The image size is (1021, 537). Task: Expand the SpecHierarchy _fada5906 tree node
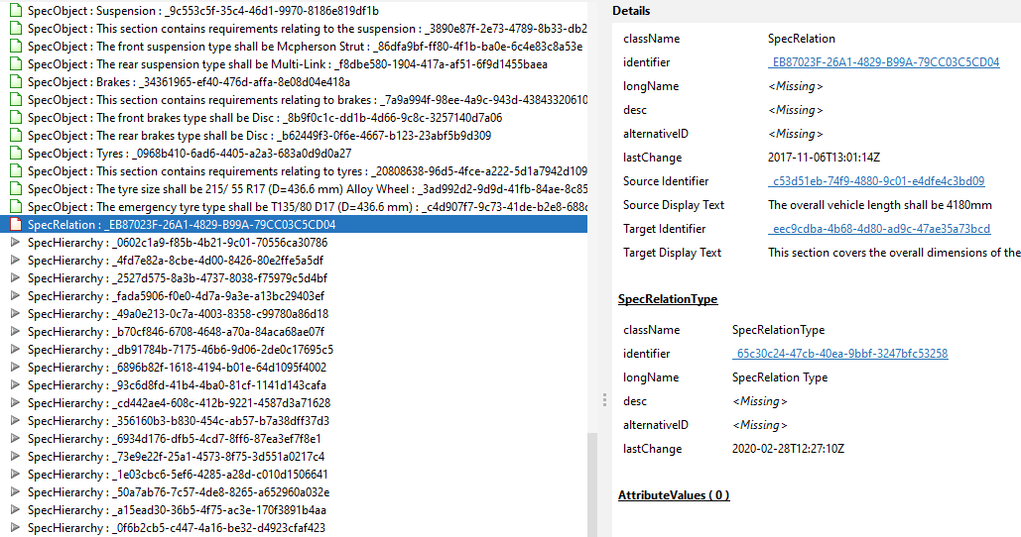pos(15,296)
